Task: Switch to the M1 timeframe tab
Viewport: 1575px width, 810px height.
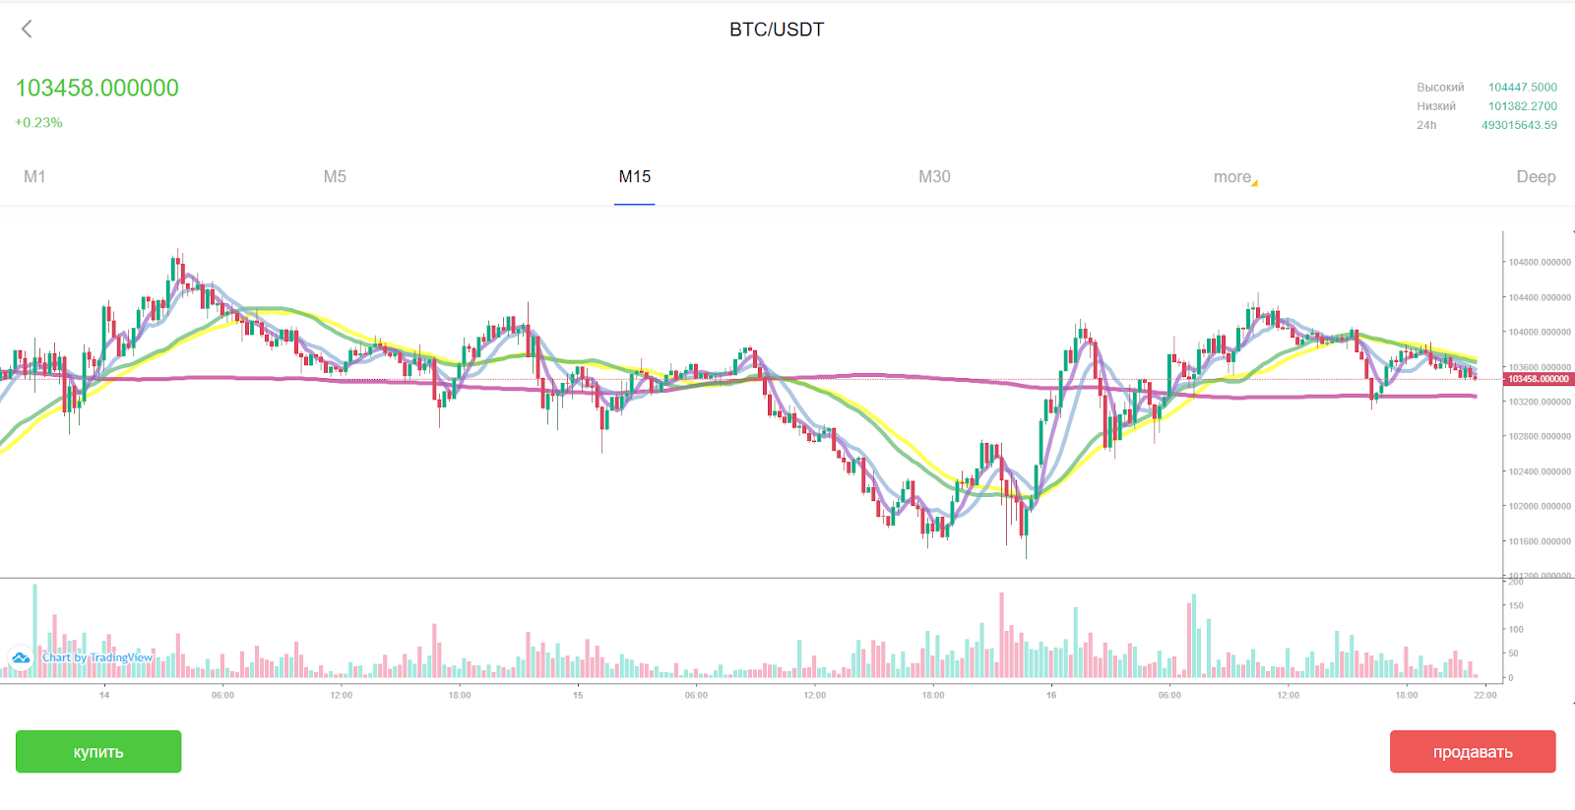Action: pos(34,177)
